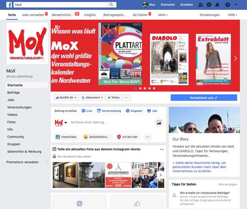
Task: Start a Live video post
Action: click(87, 111)
